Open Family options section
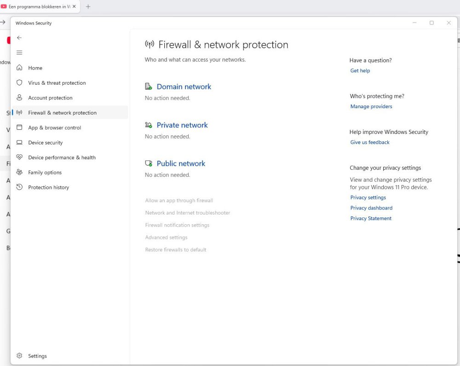The height and width of the screenshot is (366, 460). pos(70,173)
